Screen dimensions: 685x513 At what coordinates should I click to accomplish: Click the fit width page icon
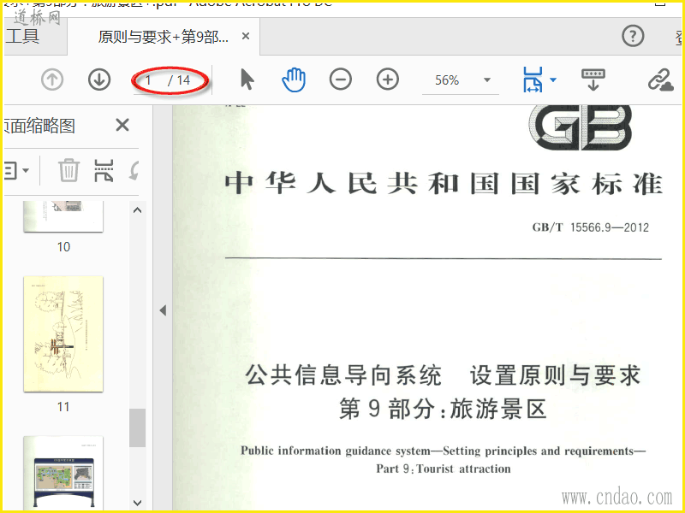(x=532, y=80)
